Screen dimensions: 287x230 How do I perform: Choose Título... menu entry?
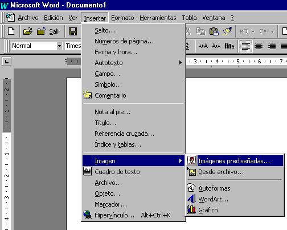click(134, 123)
